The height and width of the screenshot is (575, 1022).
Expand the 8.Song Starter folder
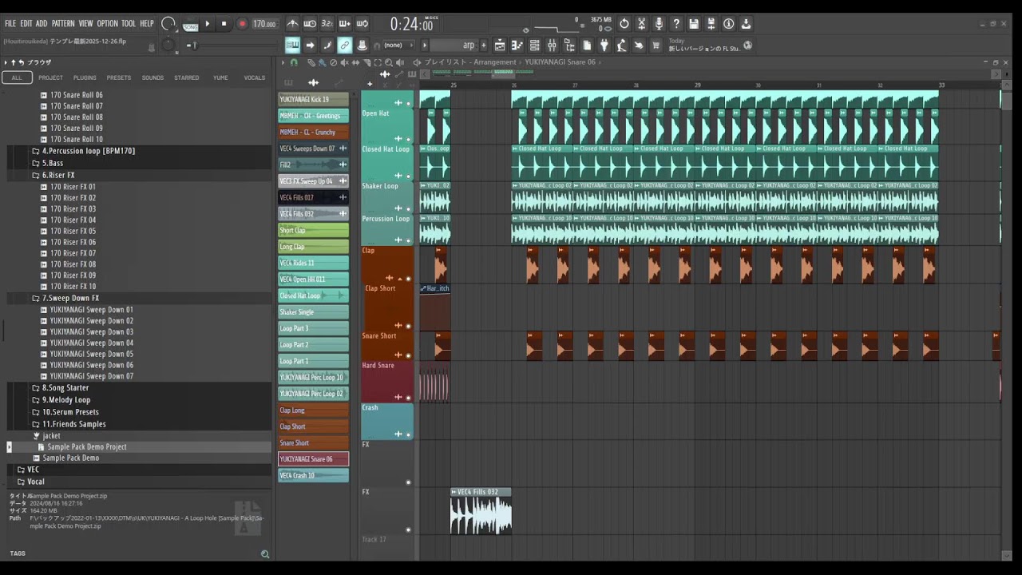click(x=60, y=388)
